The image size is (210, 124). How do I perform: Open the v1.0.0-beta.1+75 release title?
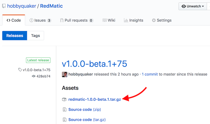[94, 64]
